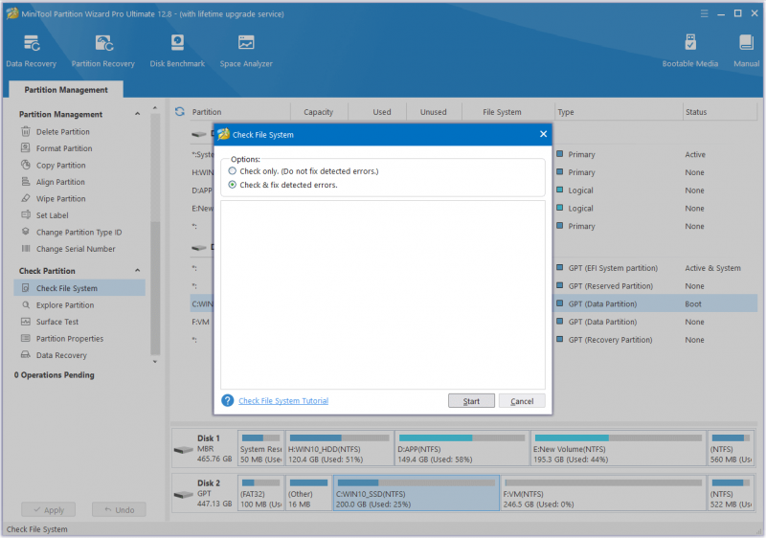The height and width of the screenshot is (538, 766).
Task: Click the Change Serial Number barcode icon
Action: coord(26,249)
